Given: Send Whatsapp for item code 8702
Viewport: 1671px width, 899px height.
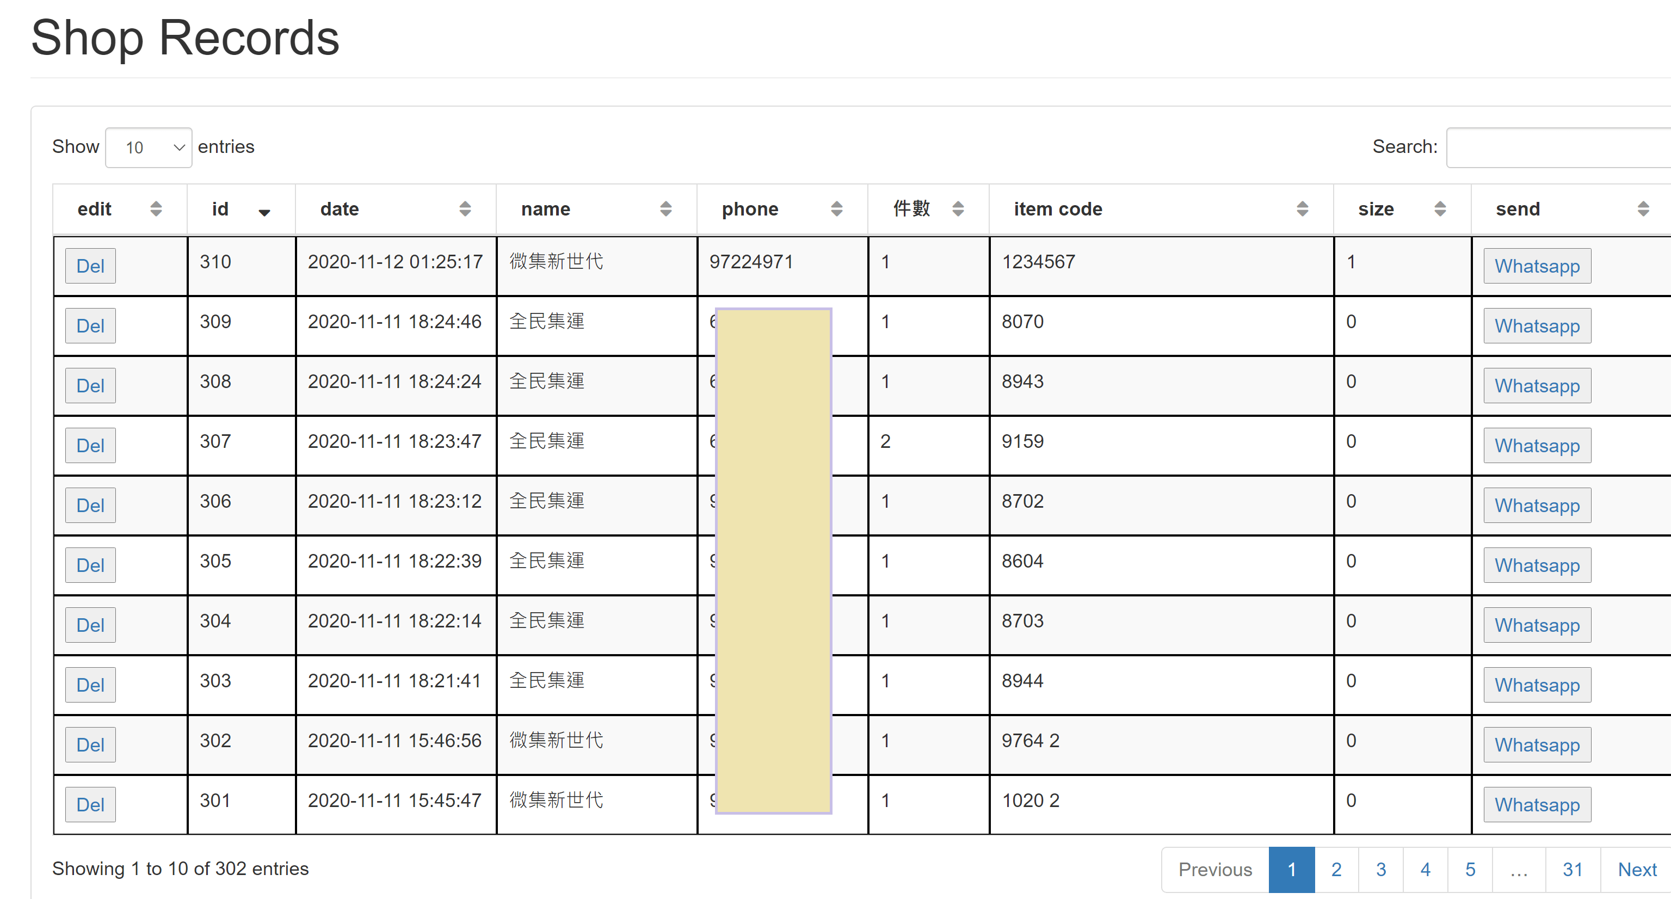Looking at the screenshot, I should click(1537, 506).
